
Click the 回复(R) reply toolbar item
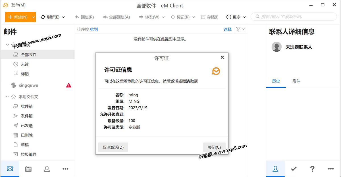[84, 17]
